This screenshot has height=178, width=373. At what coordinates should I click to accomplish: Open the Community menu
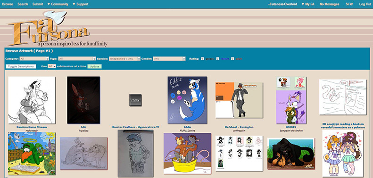coord(58,4)
